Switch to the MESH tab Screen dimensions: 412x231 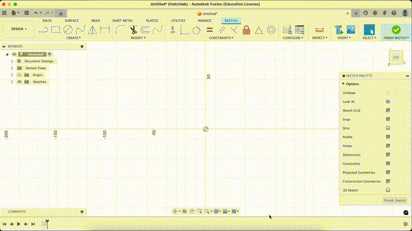pos(96,21)
